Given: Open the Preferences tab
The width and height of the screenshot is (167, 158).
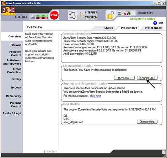Looking at the screenshot, I should click(x=153, y=28).
